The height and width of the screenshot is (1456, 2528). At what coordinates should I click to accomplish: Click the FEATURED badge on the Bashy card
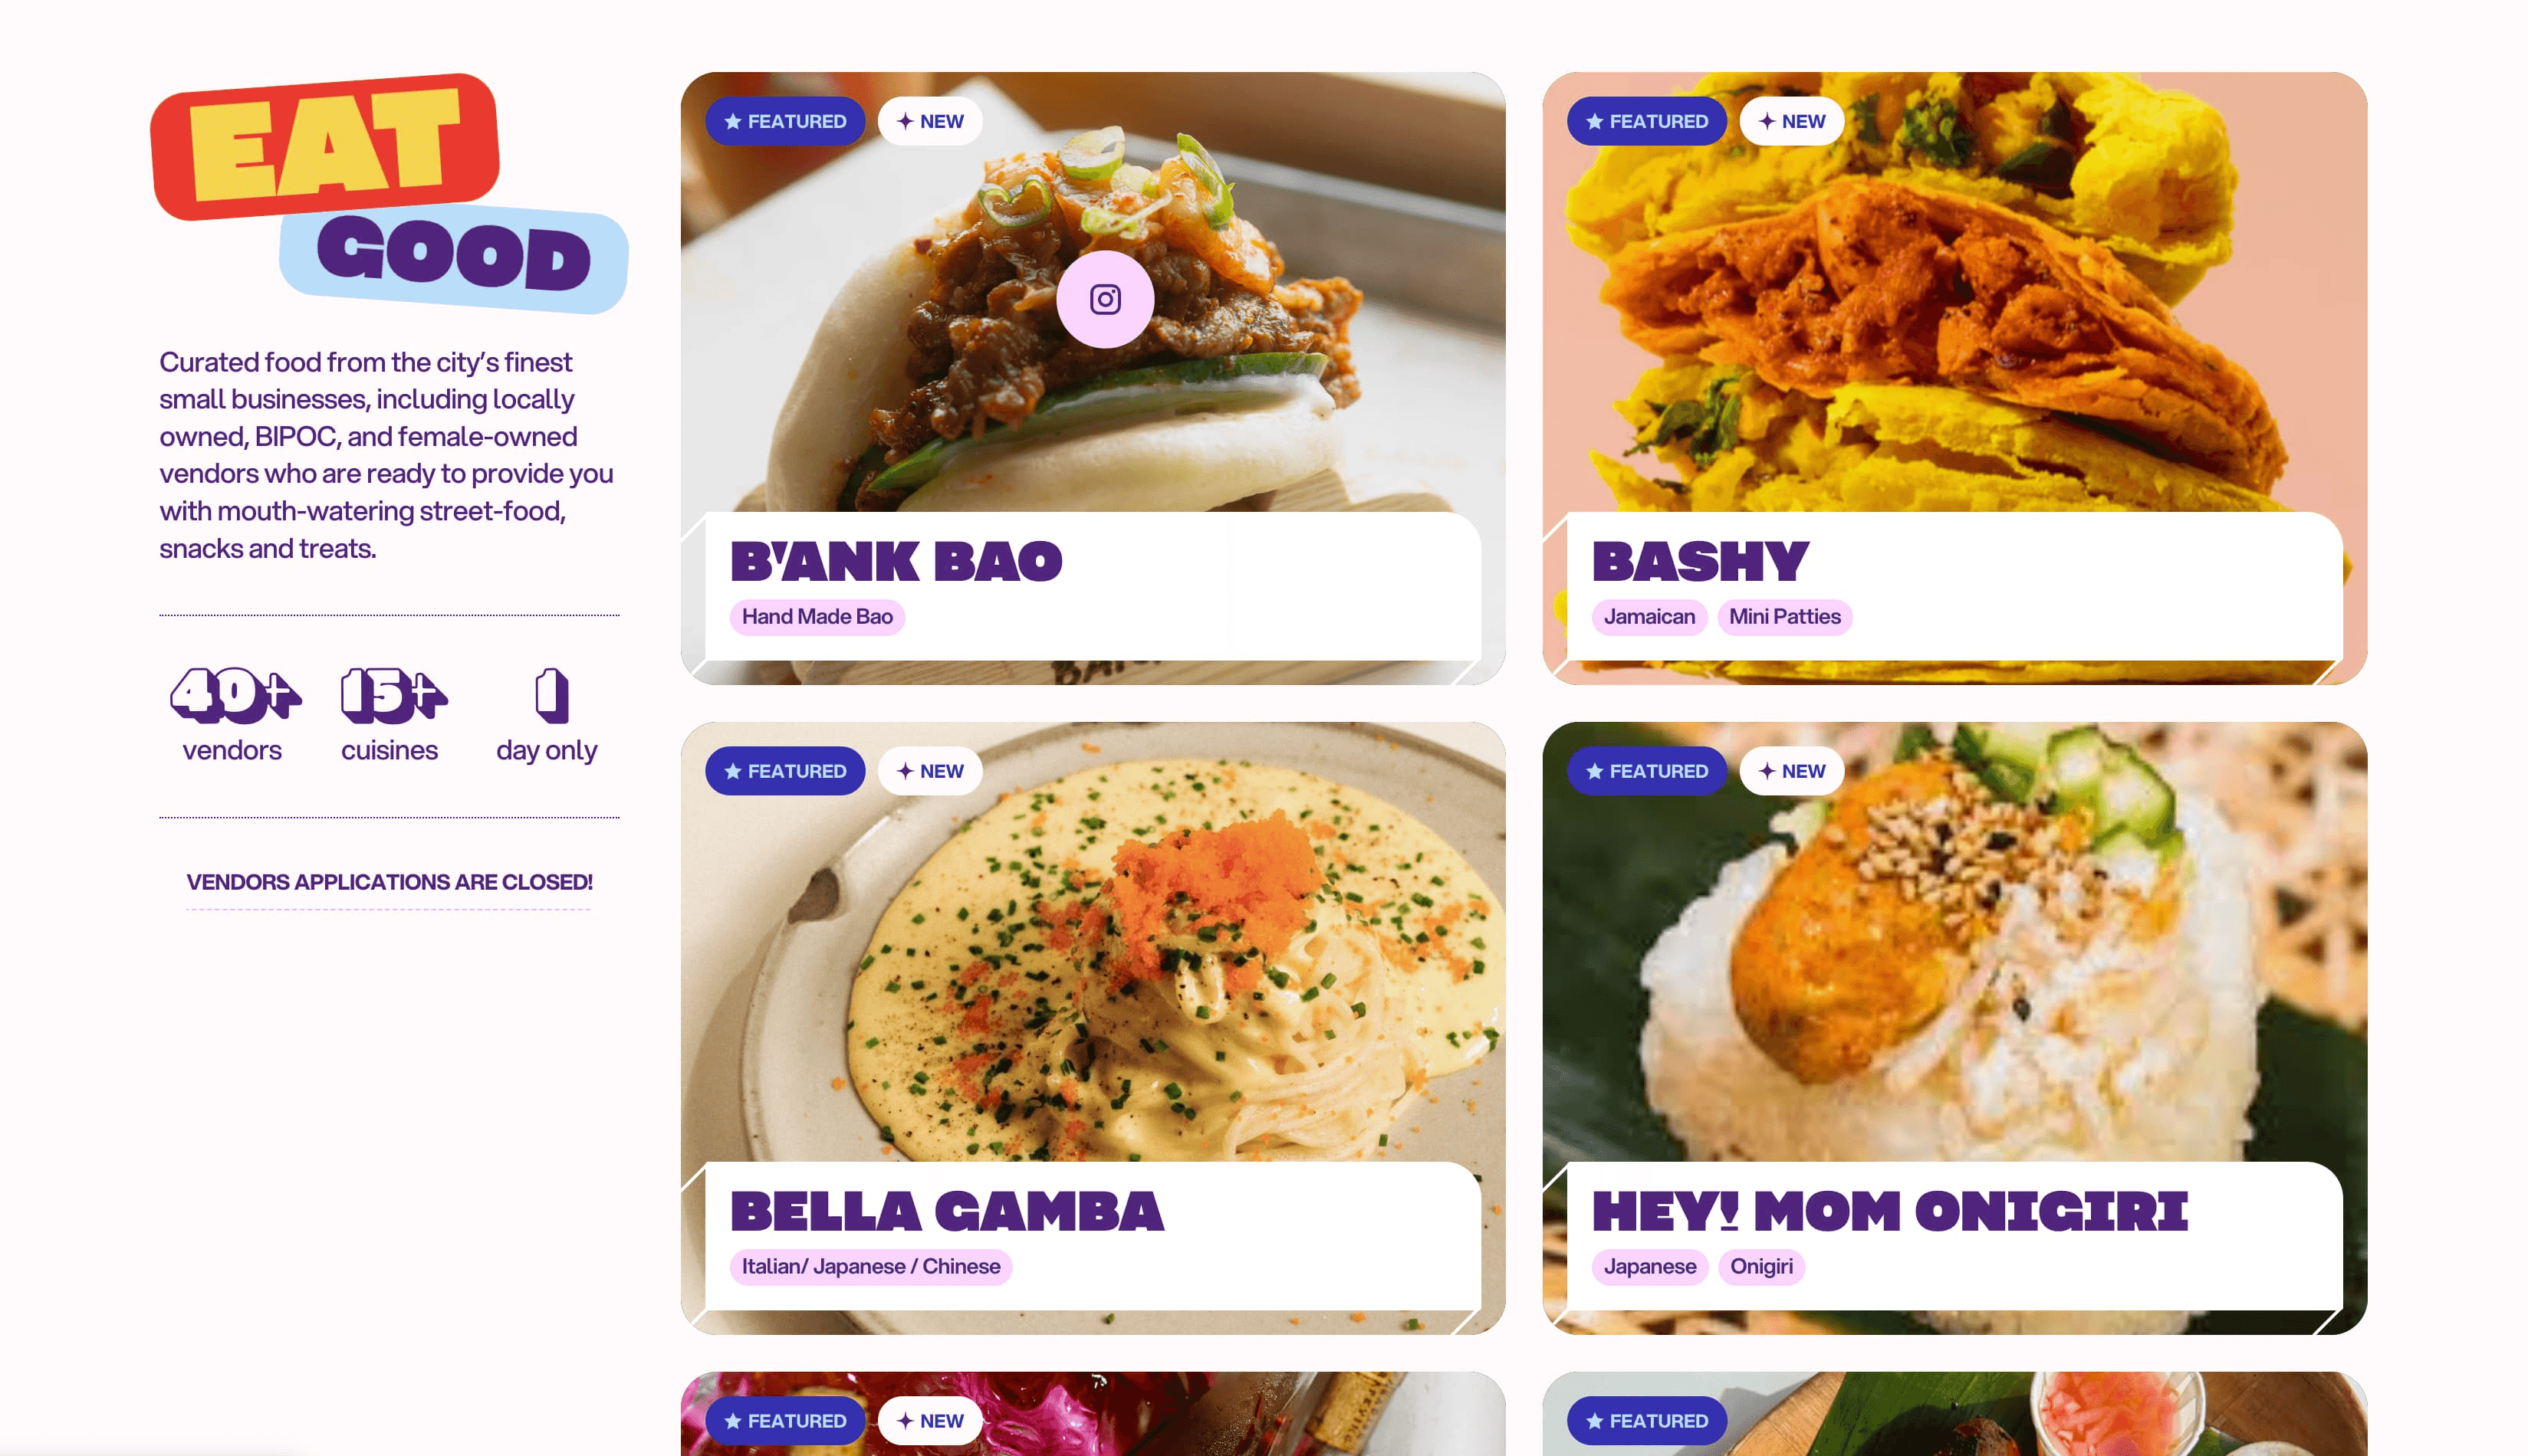click(1647, 121)
